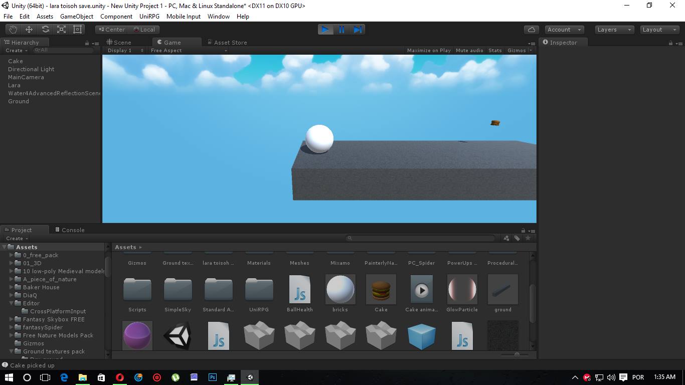Open the Assets menu
685x385 pixels.
(x=45, y=16)
